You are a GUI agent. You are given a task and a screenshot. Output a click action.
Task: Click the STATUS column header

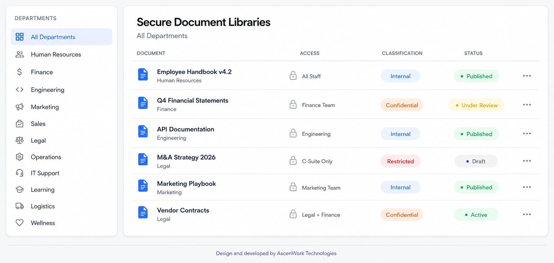[473, 53]
